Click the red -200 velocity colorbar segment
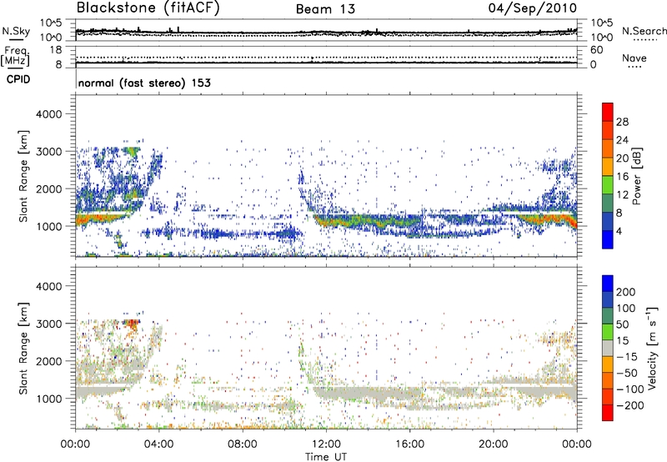Viewport: 667px width, 462px height. (608, 413)
